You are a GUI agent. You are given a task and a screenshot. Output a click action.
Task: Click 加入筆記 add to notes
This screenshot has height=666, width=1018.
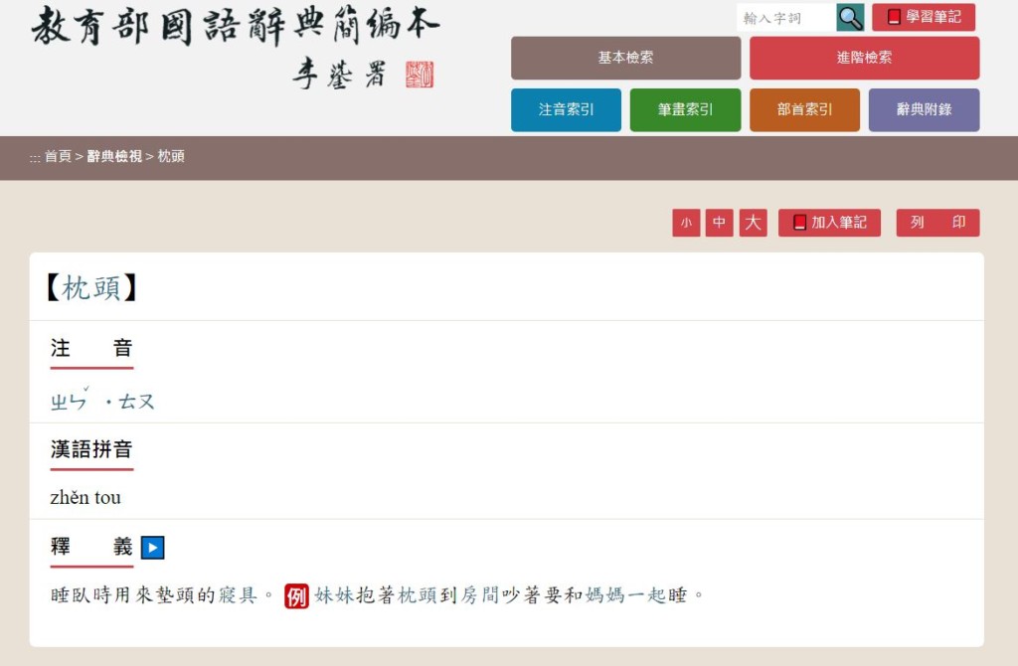pos(830,223)
